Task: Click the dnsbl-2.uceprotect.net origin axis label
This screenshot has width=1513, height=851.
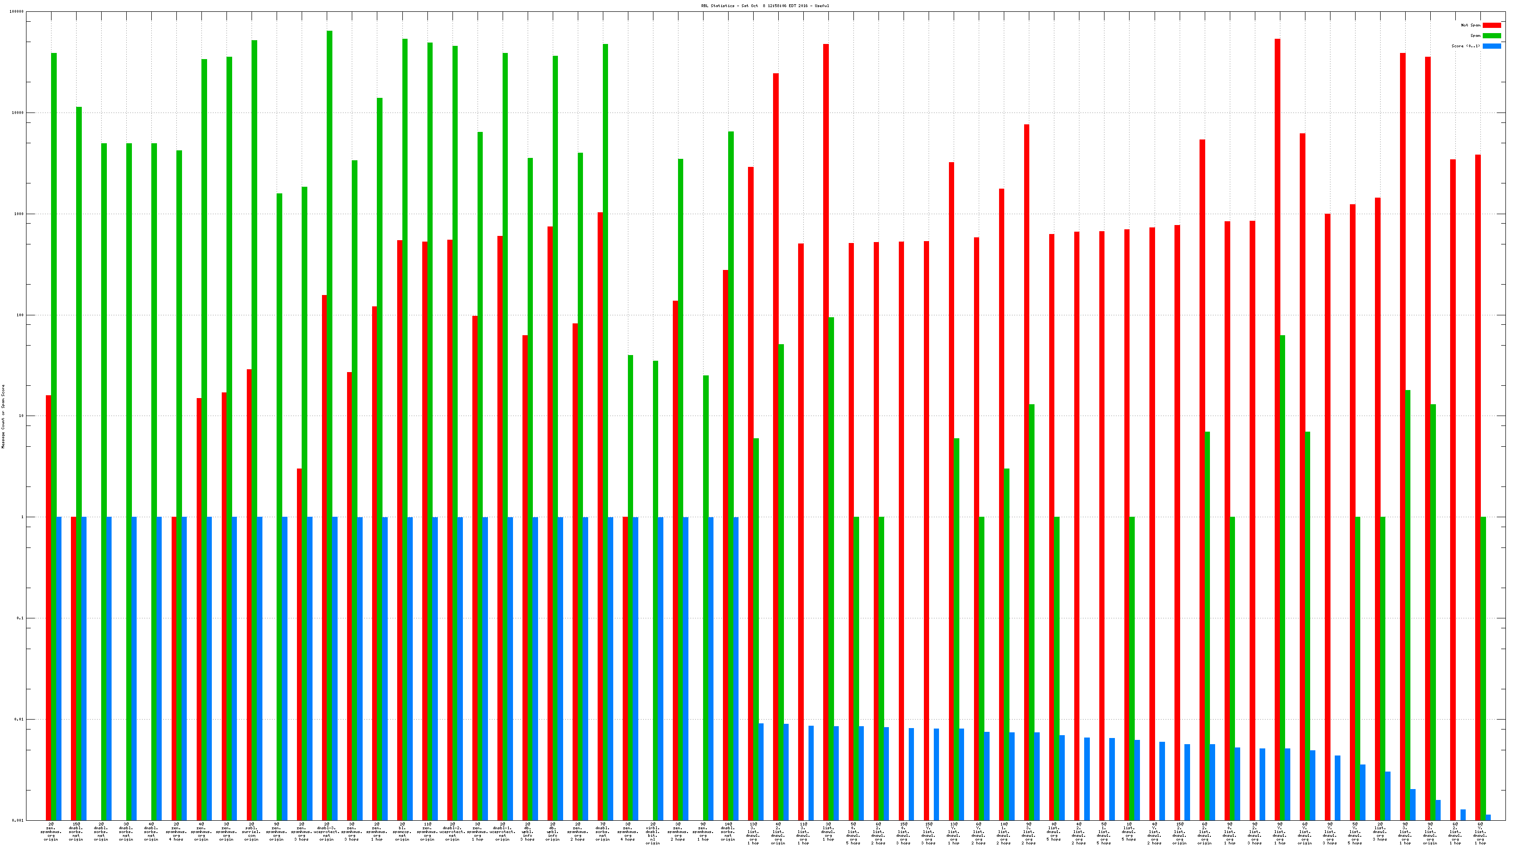Action: click(452, 832)
